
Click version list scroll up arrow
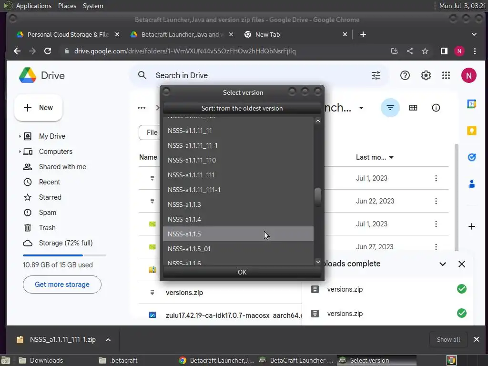pyautogui.click(x=318, y=121)
